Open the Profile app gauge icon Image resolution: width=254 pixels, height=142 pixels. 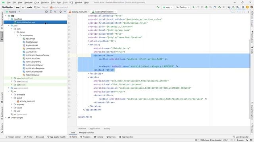click(x=215, y=7)
